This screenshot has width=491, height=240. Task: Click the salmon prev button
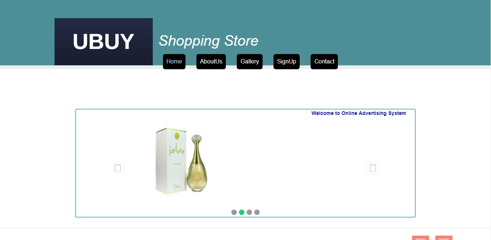[x=420, y=238]
